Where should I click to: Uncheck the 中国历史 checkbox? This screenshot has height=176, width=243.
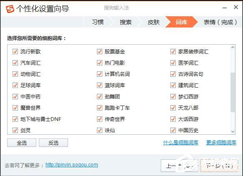point(173,131)
